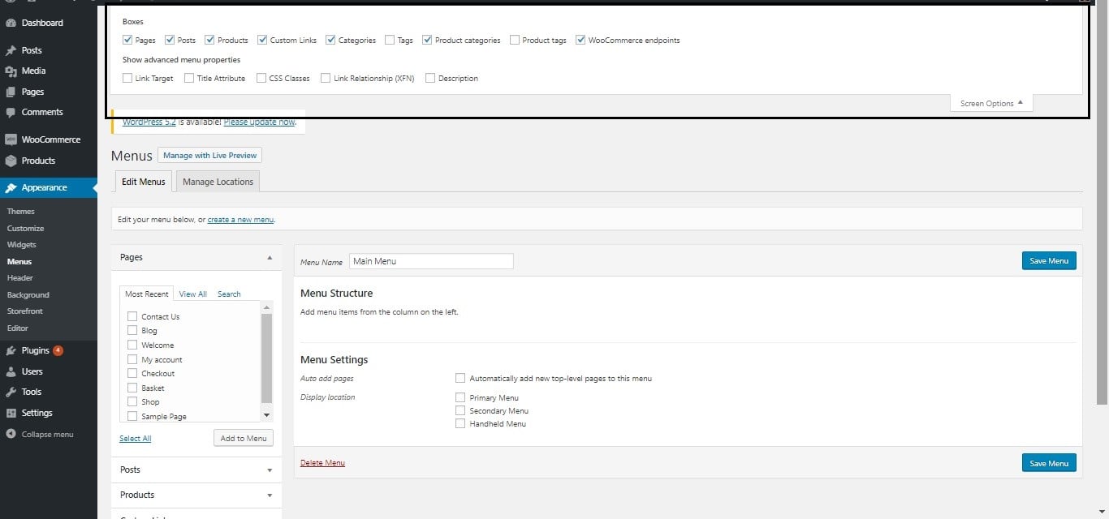This screenshot has width=1109, height=519.
Task: Click the Select All link
Action: [136, 439]
